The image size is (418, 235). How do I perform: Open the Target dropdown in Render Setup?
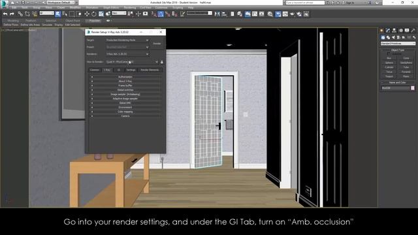pyautogui.click(x=127, y=40)
